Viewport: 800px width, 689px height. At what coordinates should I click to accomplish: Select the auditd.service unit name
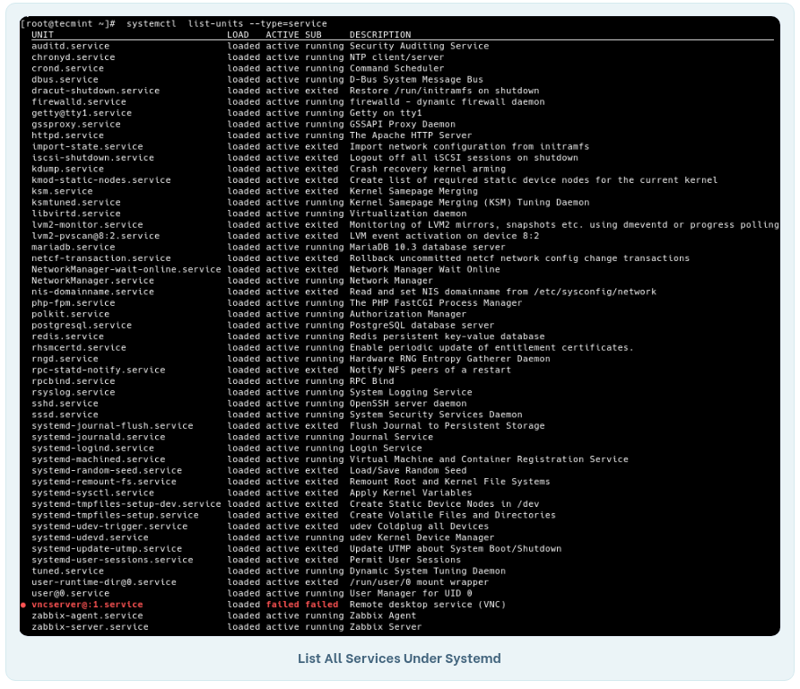coord(71,46)
